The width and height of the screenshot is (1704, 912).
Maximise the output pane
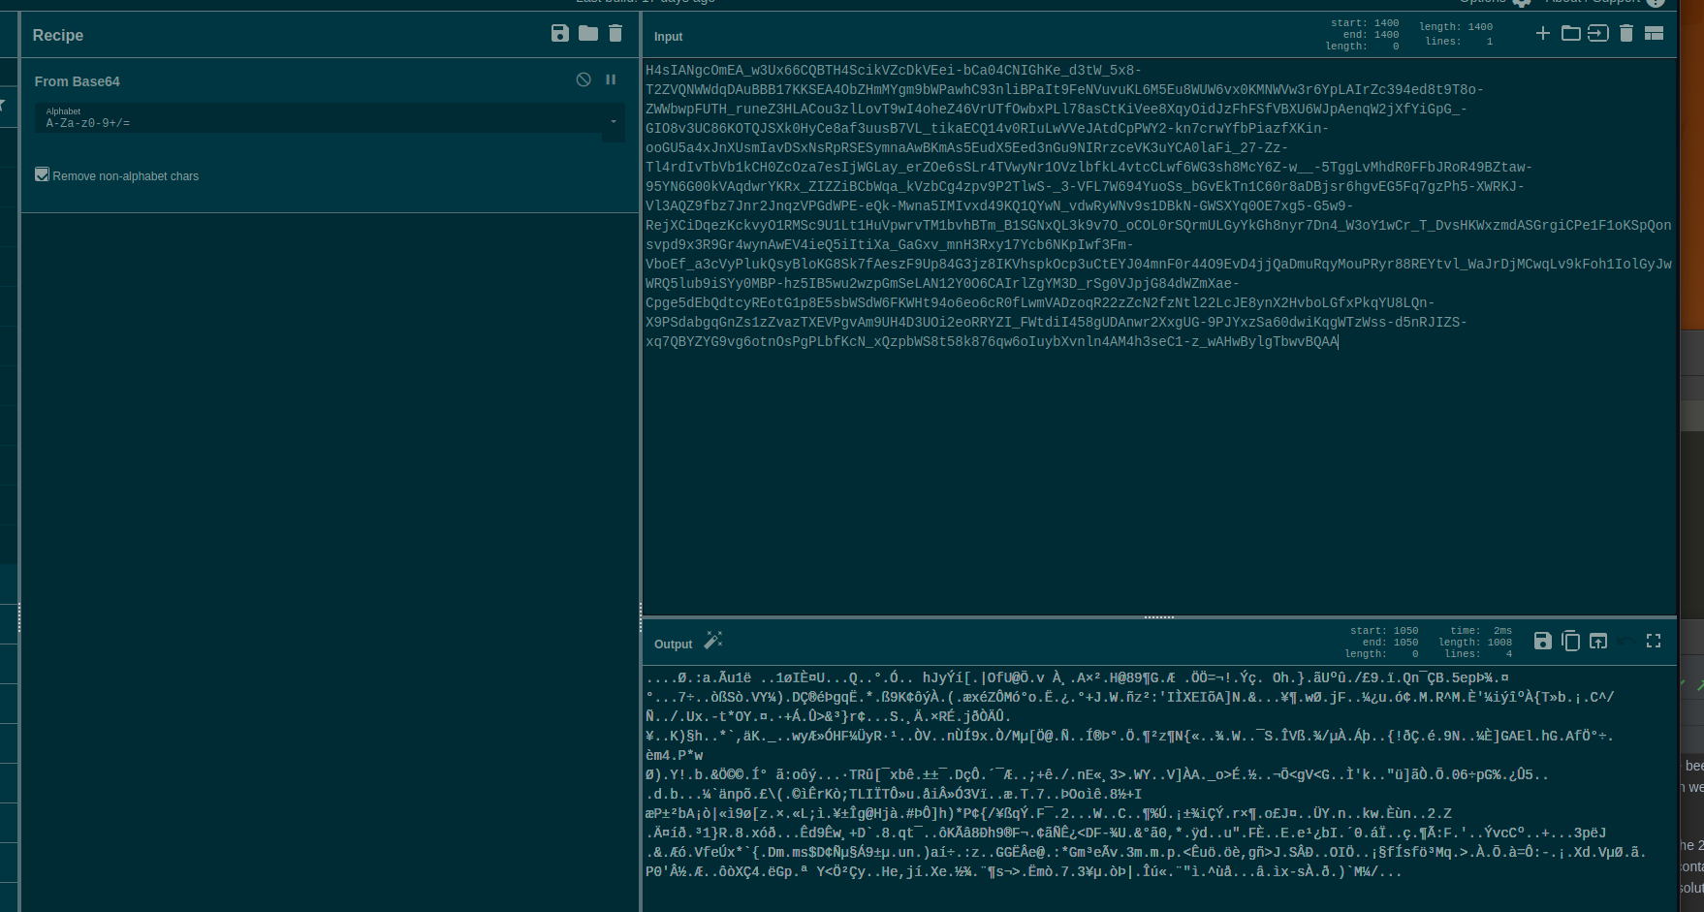coord(1654,641)
